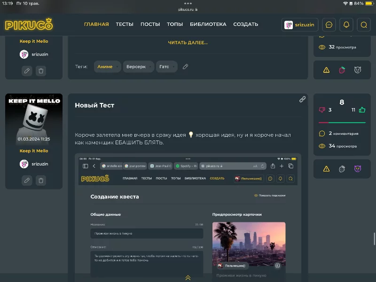Viewport: 376px width, 282px height.
Task: Open the srizuzin profile menu in header
Action: point(300,25)
